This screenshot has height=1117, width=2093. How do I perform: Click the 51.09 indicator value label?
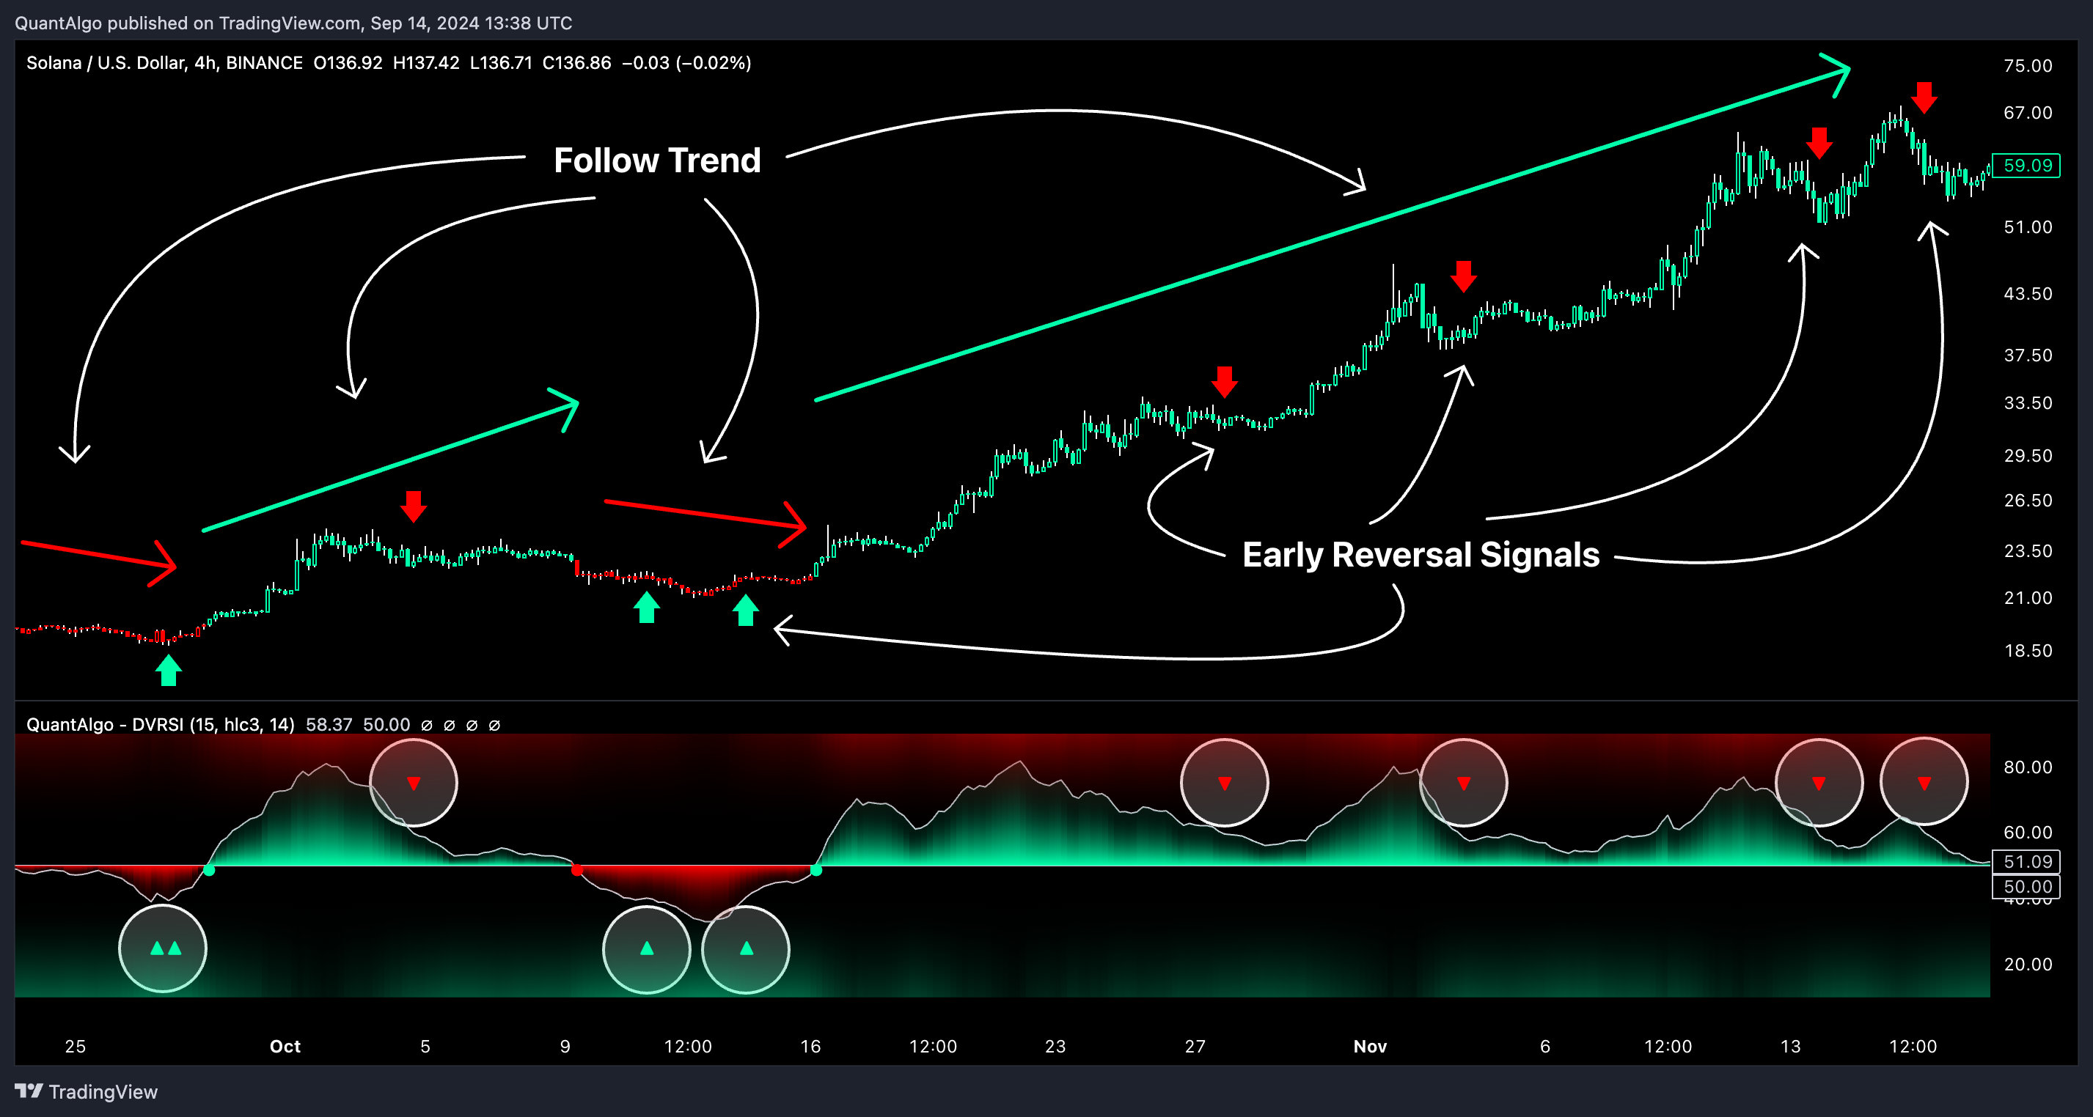pos(2026,861)
